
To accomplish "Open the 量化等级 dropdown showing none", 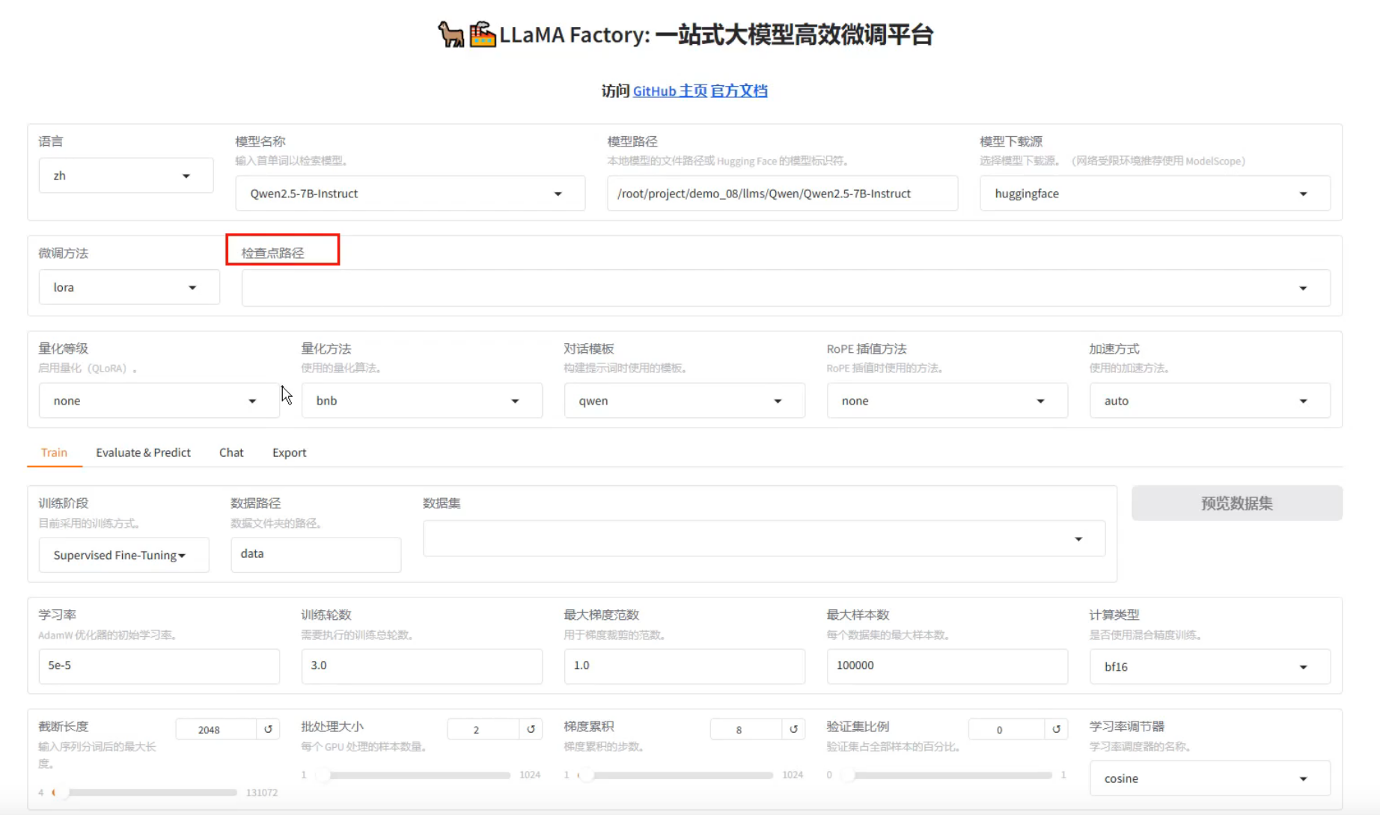I will click(x=159, y=401).
